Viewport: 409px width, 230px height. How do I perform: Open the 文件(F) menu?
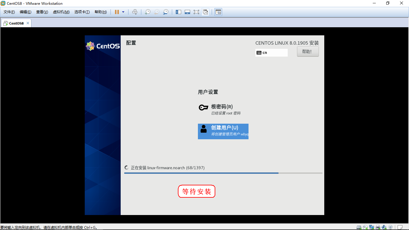9,12
